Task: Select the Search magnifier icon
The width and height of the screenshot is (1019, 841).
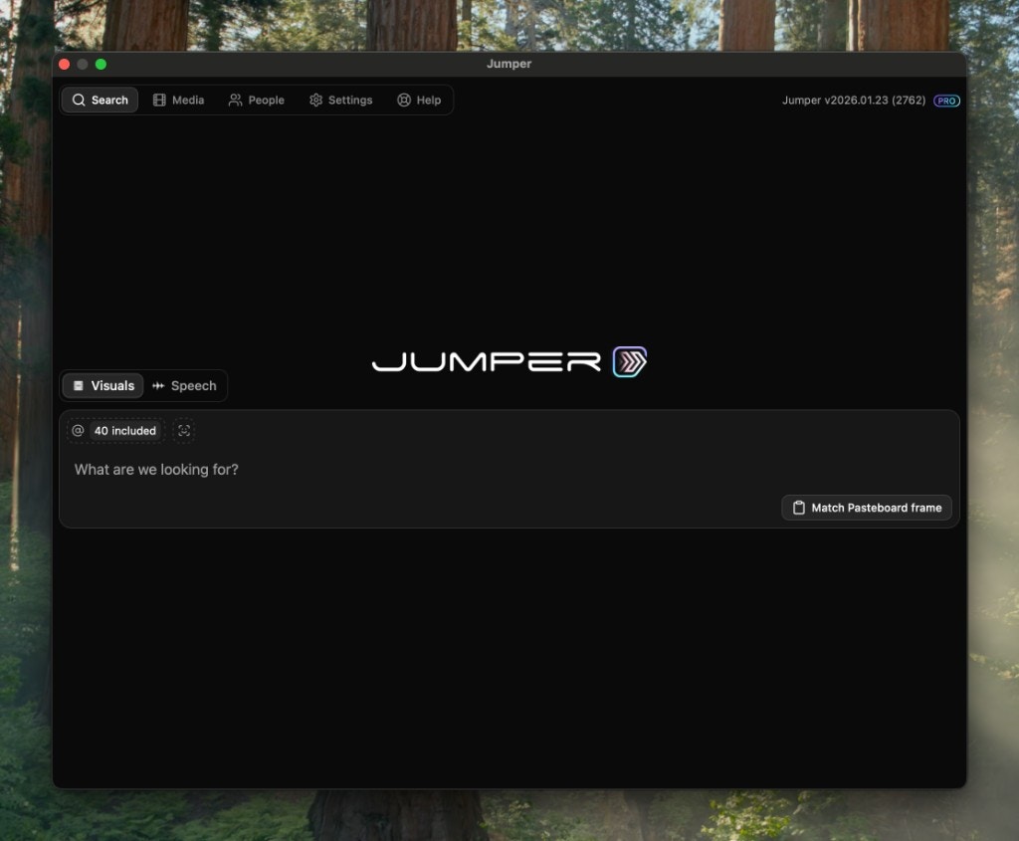Action: click(x=80, y=100)
